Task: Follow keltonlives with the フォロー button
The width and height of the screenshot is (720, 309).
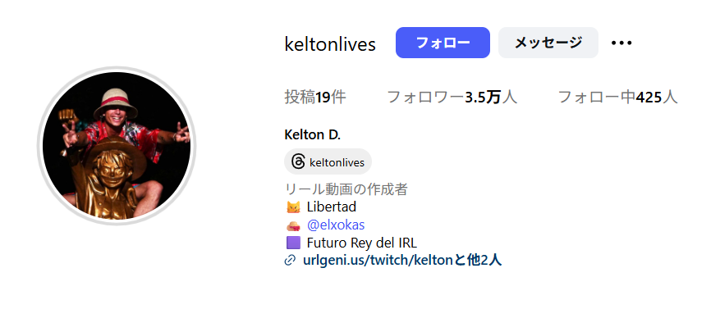Action: click(443, 43)
